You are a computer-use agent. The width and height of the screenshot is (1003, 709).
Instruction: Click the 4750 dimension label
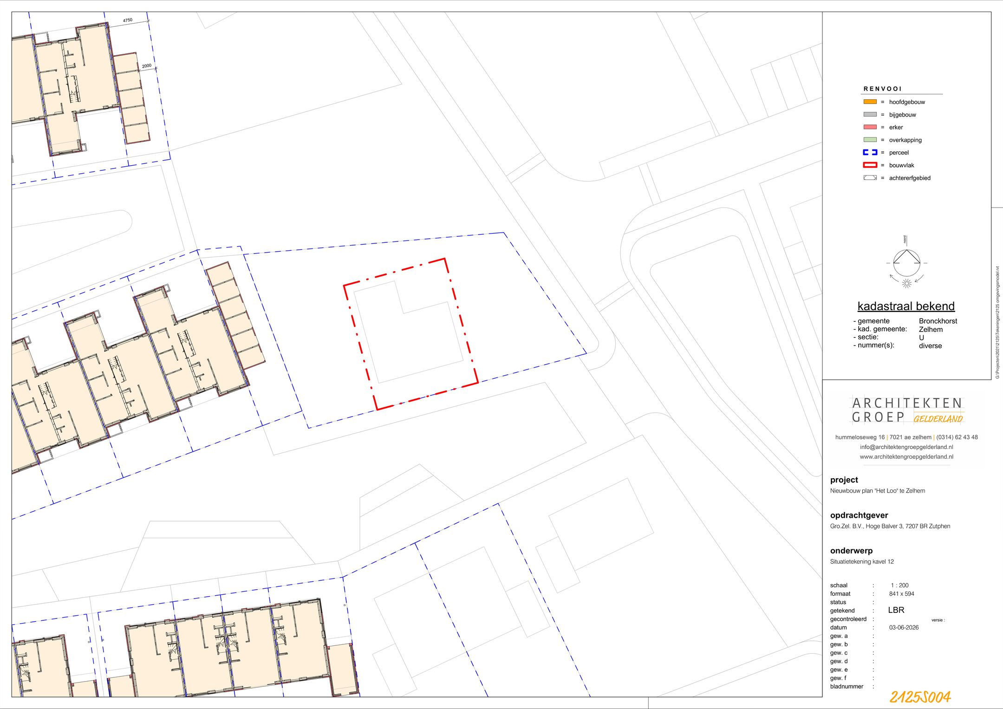pos(128,20)
